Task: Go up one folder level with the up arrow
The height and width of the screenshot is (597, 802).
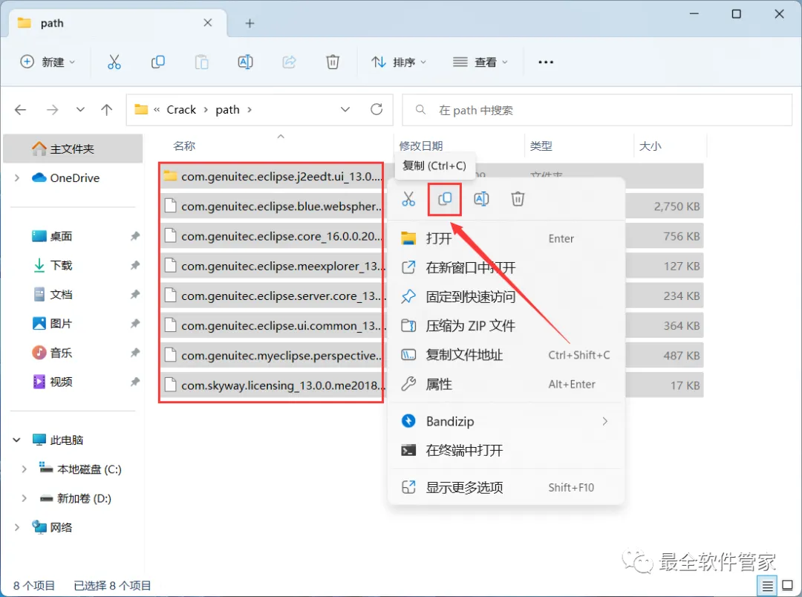Action: pyautogui.click(x=106, y=109)
